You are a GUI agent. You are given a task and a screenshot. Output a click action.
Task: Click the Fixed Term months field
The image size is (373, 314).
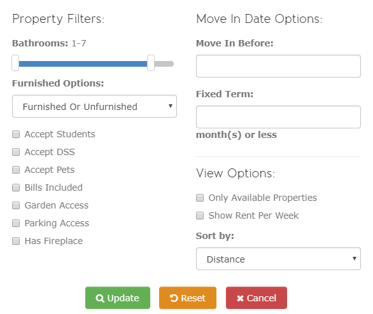(x=278, y=117)
